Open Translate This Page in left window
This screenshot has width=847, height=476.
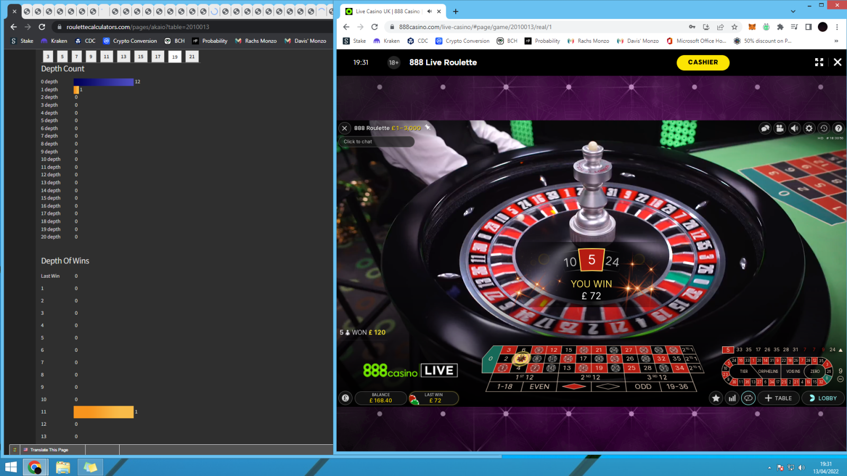[49, 450]
